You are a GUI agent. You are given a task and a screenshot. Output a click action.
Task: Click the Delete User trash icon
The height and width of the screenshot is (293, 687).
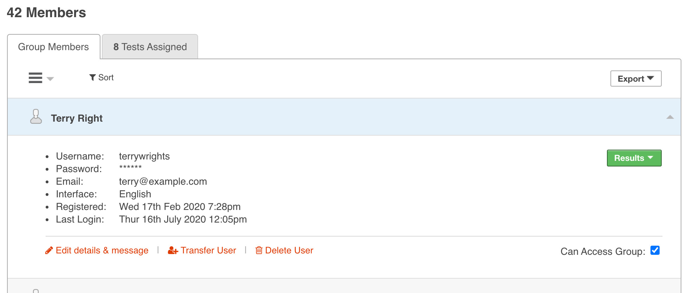(x=259, y=250)
